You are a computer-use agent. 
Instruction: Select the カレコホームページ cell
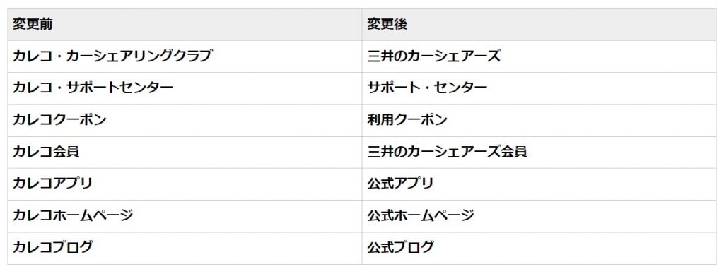(x=185, y=216)
